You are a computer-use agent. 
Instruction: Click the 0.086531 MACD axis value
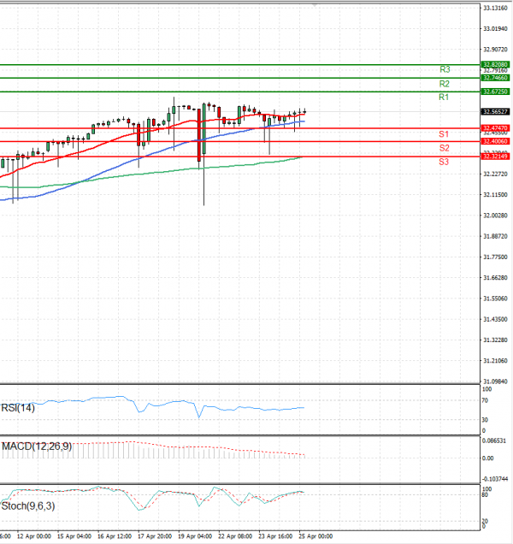pos(494,441)
